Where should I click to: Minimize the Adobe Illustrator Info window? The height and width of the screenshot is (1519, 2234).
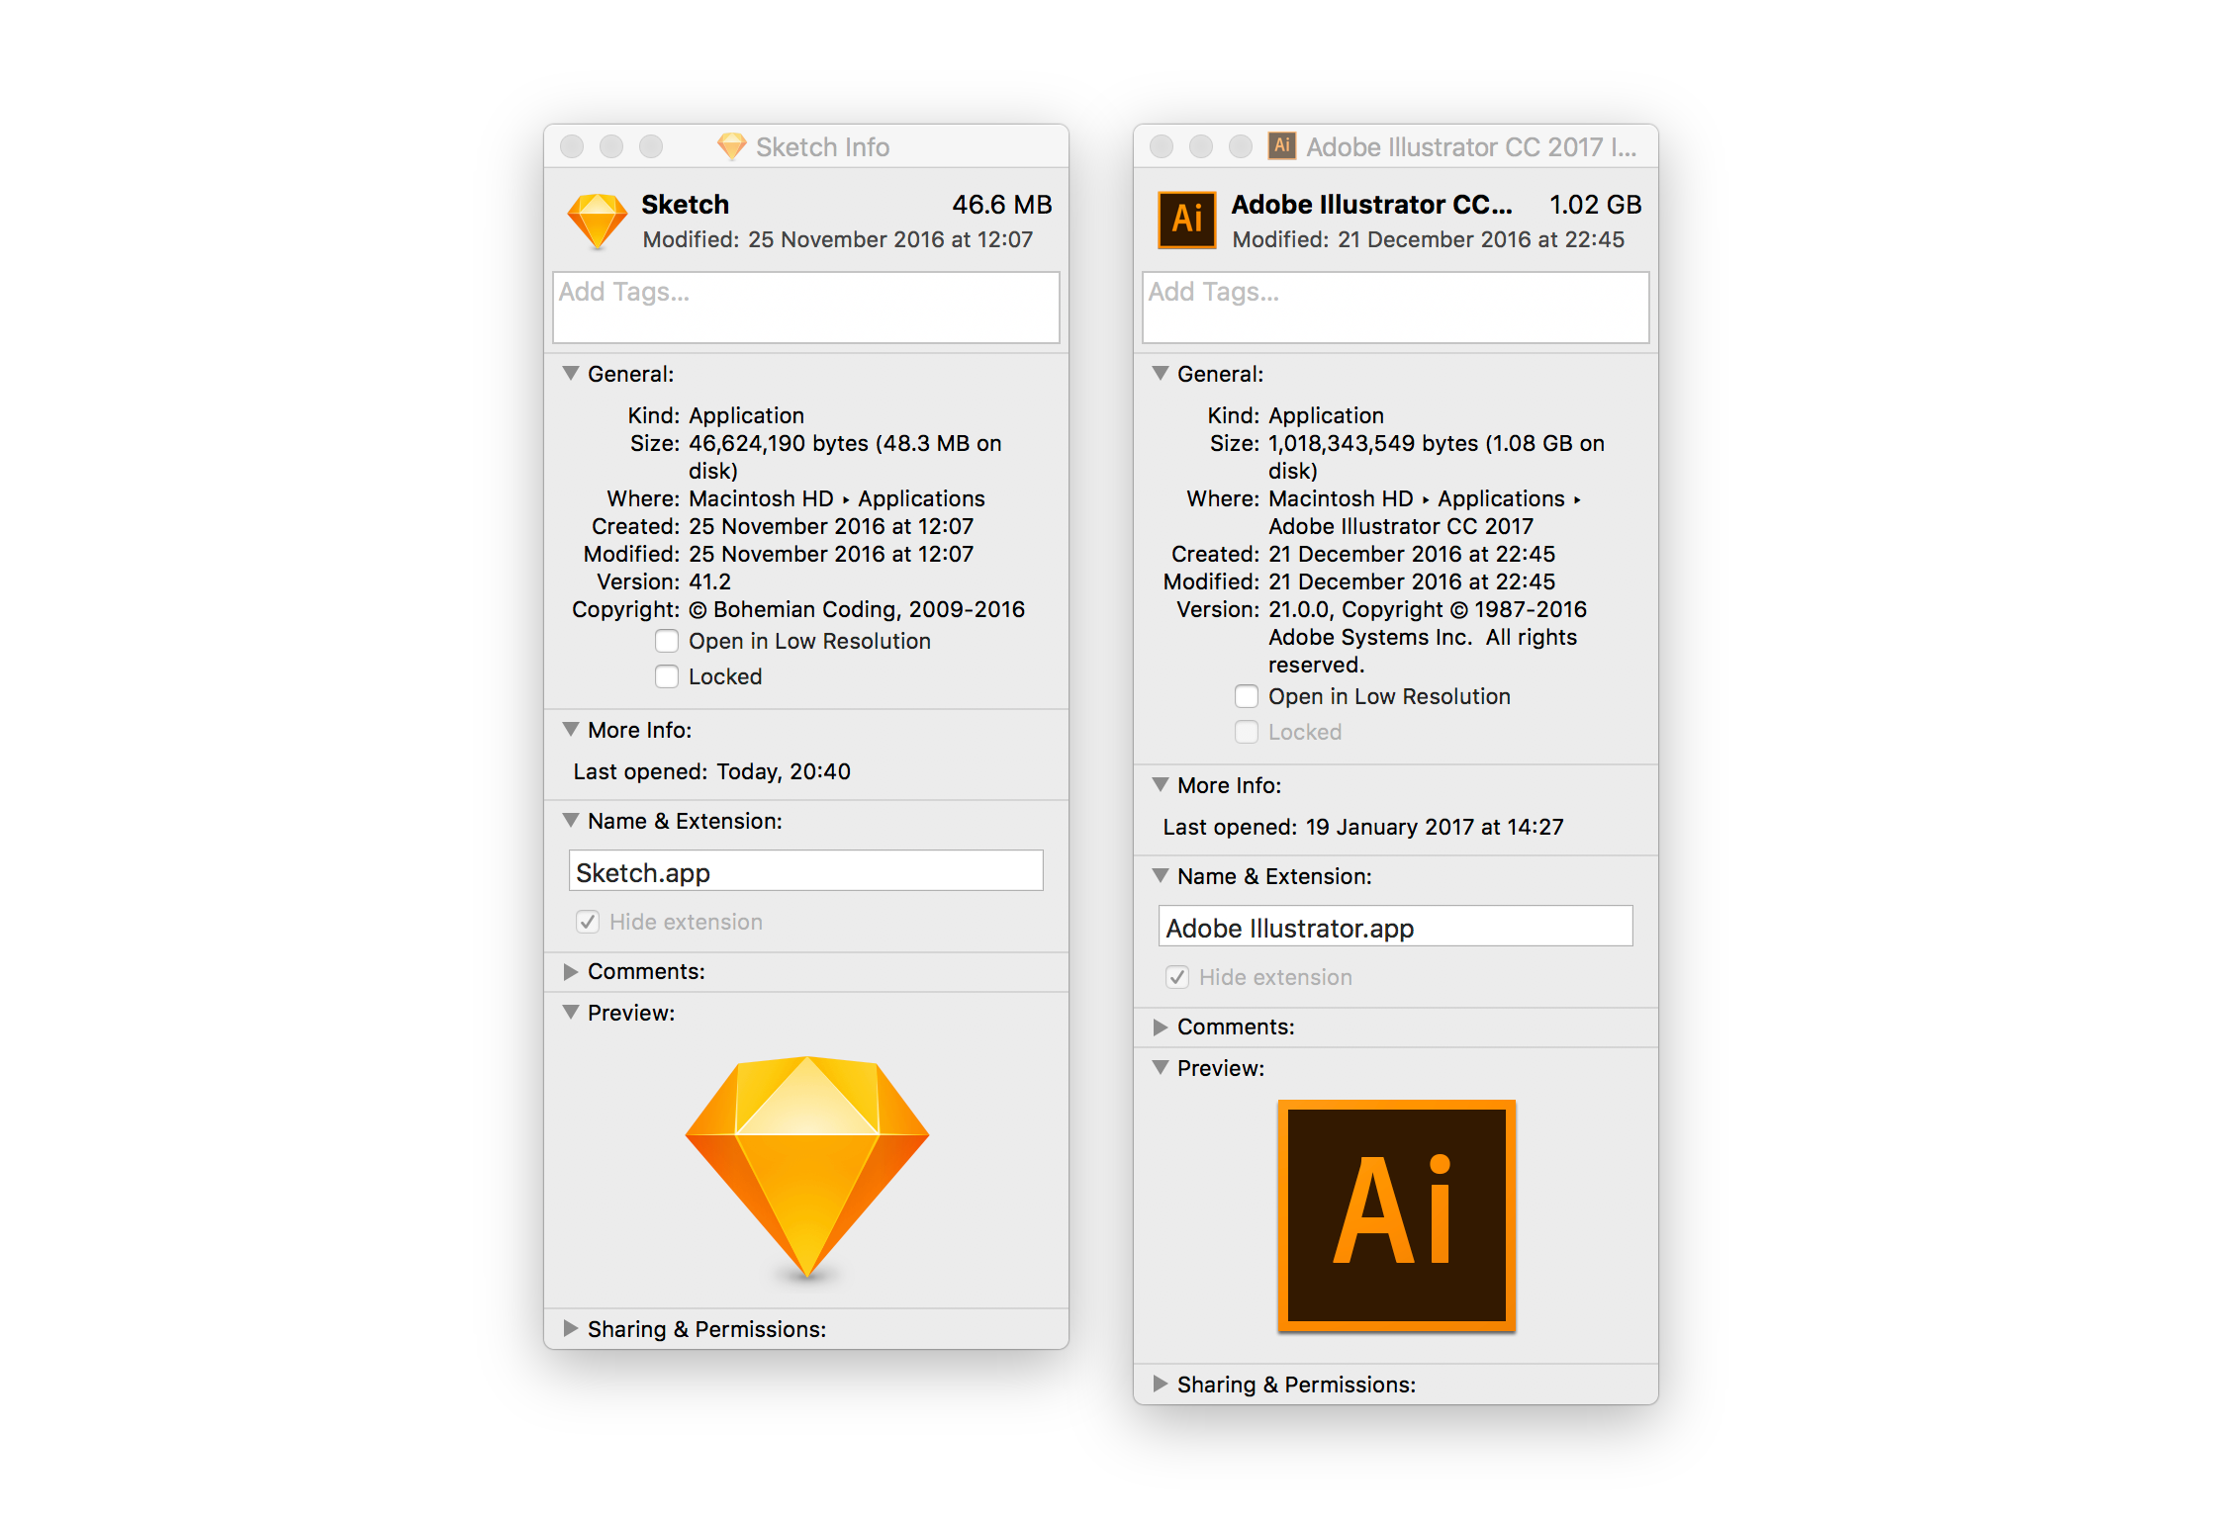click(x=1200, y=146)
